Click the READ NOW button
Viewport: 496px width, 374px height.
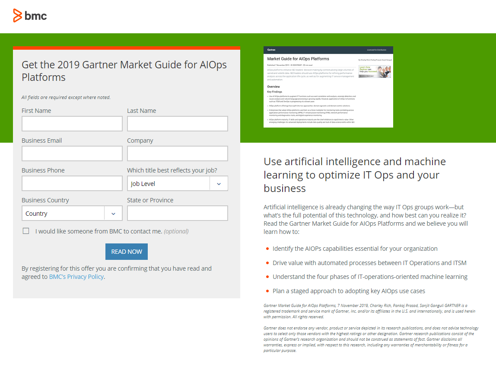(x=127, y=252)
